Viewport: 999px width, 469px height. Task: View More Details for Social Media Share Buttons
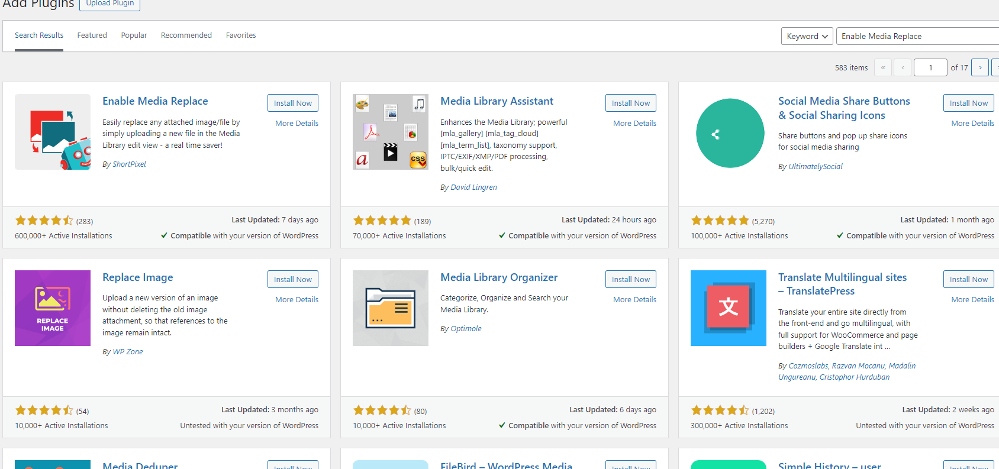[x=972, y=123]
